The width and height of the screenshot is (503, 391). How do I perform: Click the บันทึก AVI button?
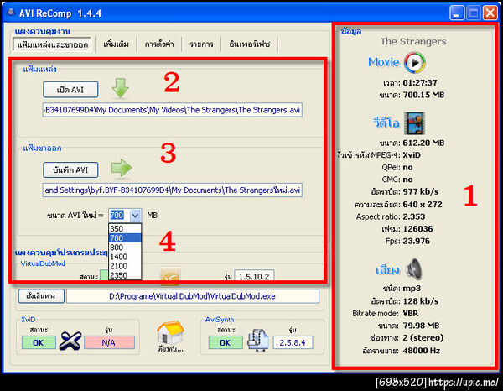[x=70, y=169]
